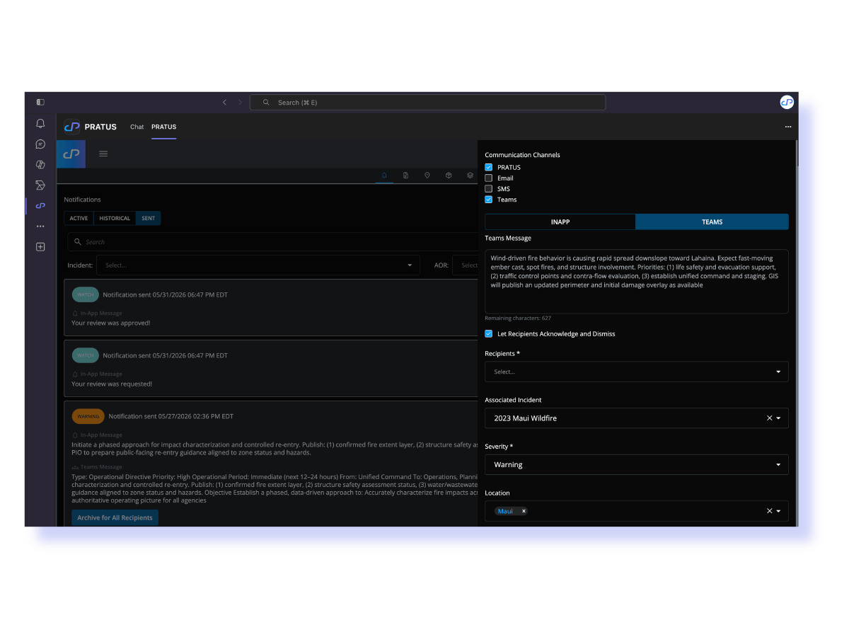Click WATCH badge on requested notification

click(86, 355)
